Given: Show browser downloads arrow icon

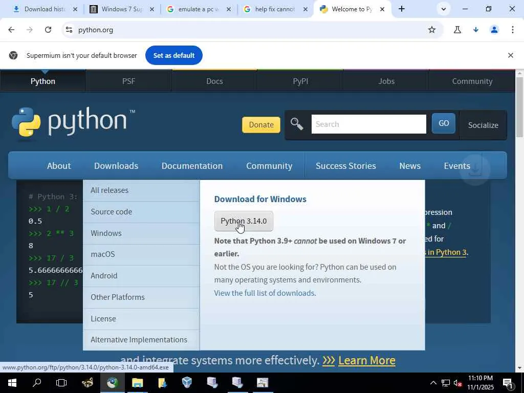Looking at the screenshot, I should (476, 30).
